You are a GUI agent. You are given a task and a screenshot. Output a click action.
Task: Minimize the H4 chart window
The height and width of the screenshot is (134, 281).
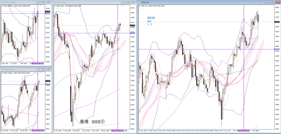point(268,2)
